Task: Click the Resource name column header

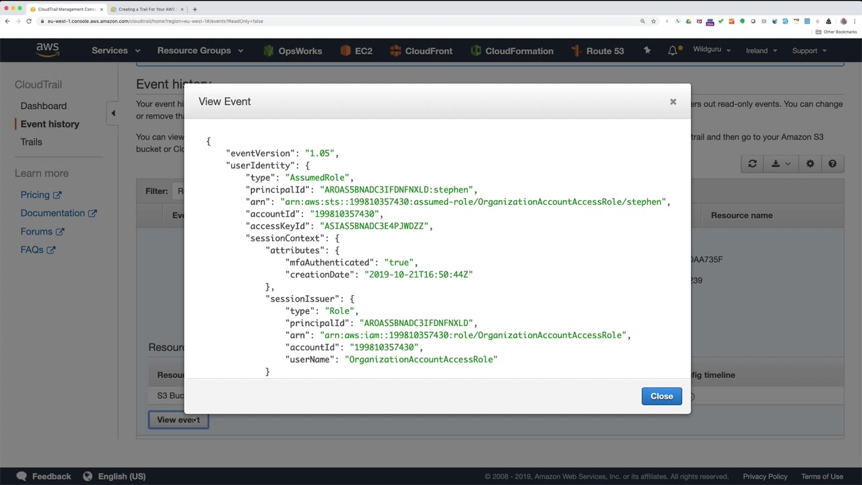Action: [741, 216]
